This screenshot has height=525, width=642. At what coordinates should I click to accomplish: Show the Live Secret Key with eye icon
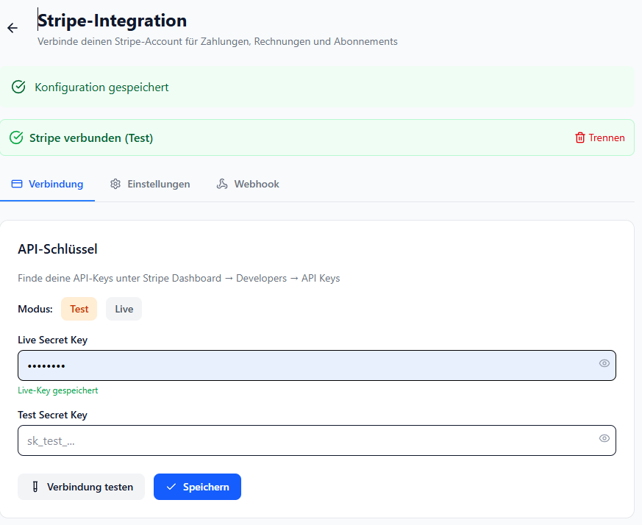(604, 363)
